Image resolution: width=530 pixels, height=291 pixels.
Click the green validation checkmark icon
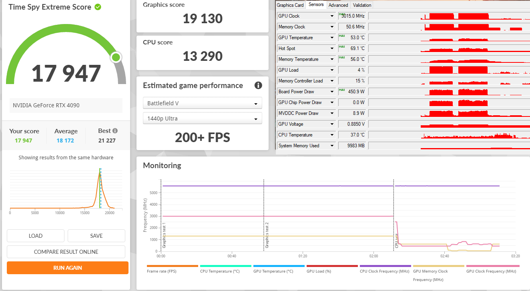[x=98, y=7]
